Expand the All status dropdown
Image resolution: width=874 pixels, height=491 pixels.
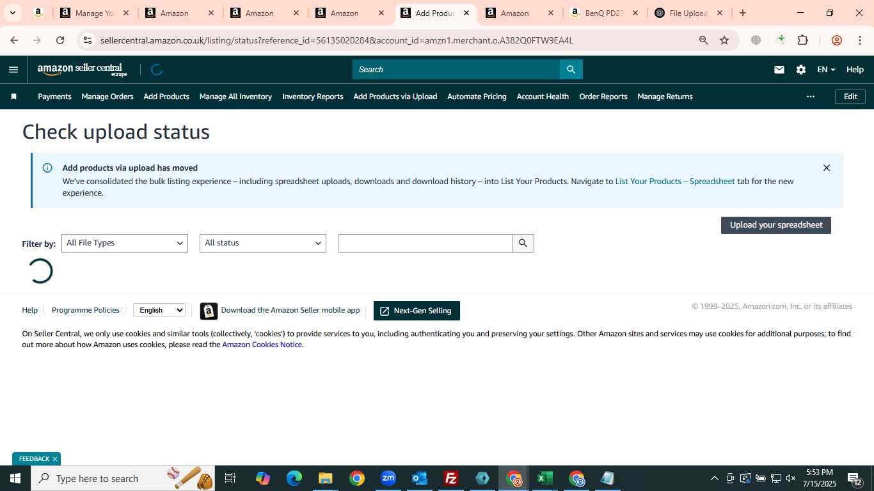263,243
